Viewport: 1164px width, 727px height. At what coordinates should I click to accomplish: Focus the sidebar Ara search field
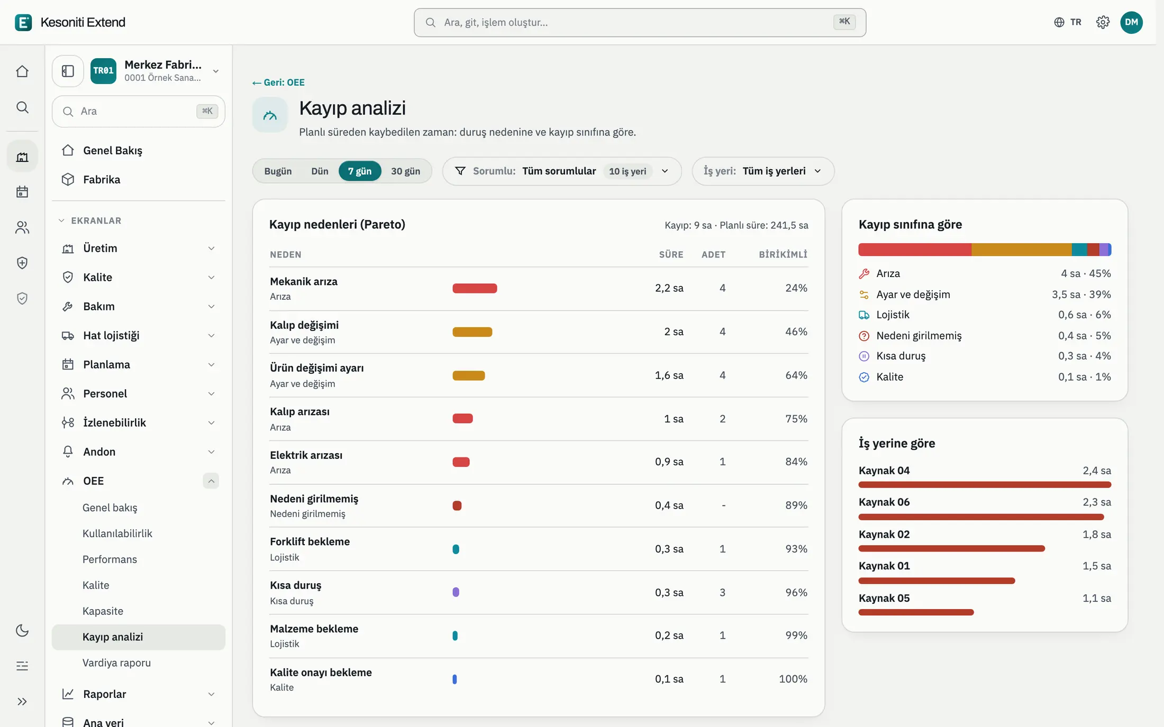(x=139, y=112)
